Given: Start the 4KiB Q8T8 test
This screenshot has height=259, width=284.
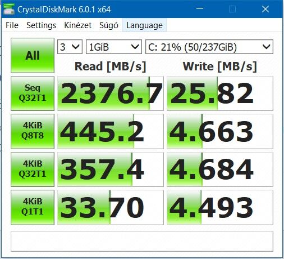Looking at the screenshot, I should [33, 131].
